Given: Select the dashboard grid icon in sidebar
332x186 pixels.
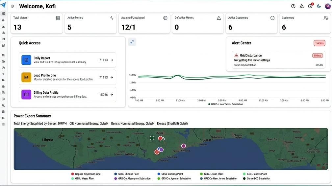Looking at the screenshot, I should pyautogui.click(x=3, y=14).
